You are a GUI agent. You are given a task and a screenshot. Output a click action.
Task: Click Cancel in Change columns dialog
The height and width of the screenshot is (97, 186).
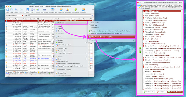click(160, 92)
